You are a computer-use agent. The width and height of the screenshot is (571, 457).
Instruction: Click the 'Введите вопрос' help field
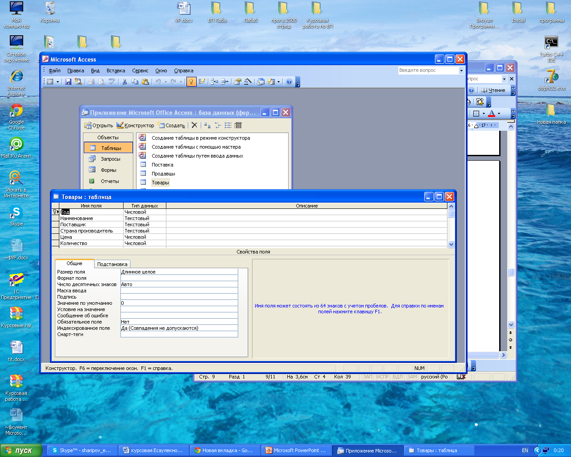428,71
